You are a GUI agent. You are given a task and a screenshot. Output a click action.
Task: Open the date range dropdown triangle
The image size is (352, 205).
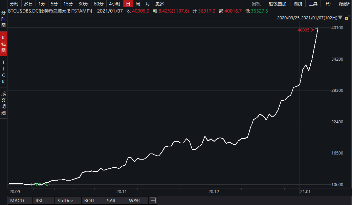[x=340, y=18]
